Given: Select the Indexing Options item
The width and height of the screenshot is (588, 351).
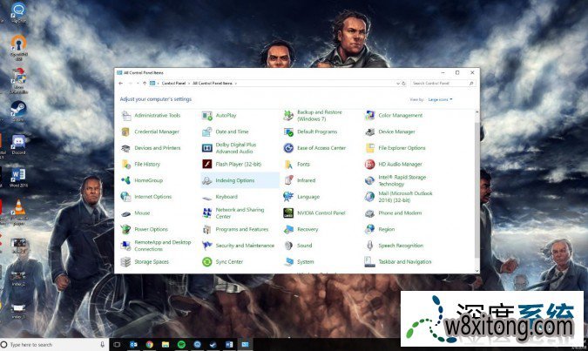Looking at the screenshot, I should tap(234, 180).
